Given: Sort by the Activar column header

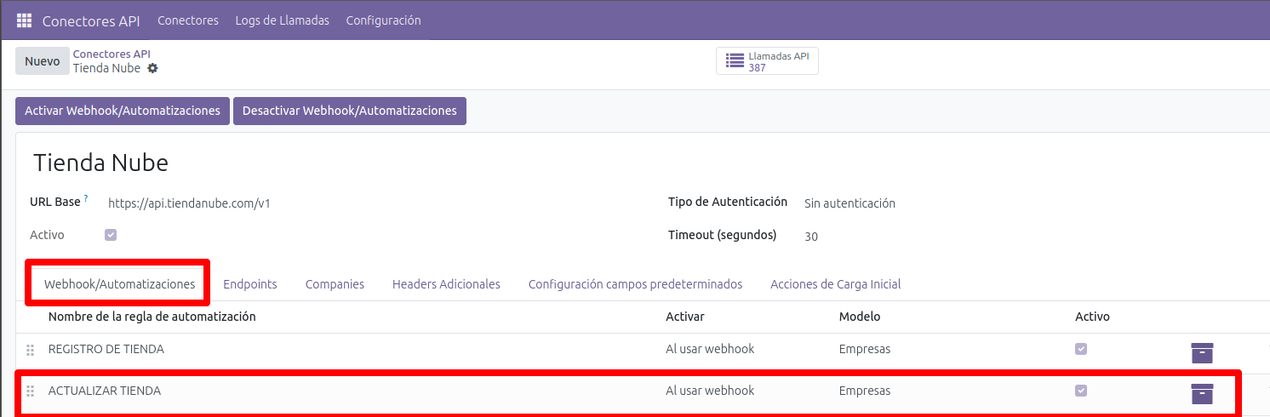Looking at the screenshot, I should pyautogui.click(x=685, y=317).
